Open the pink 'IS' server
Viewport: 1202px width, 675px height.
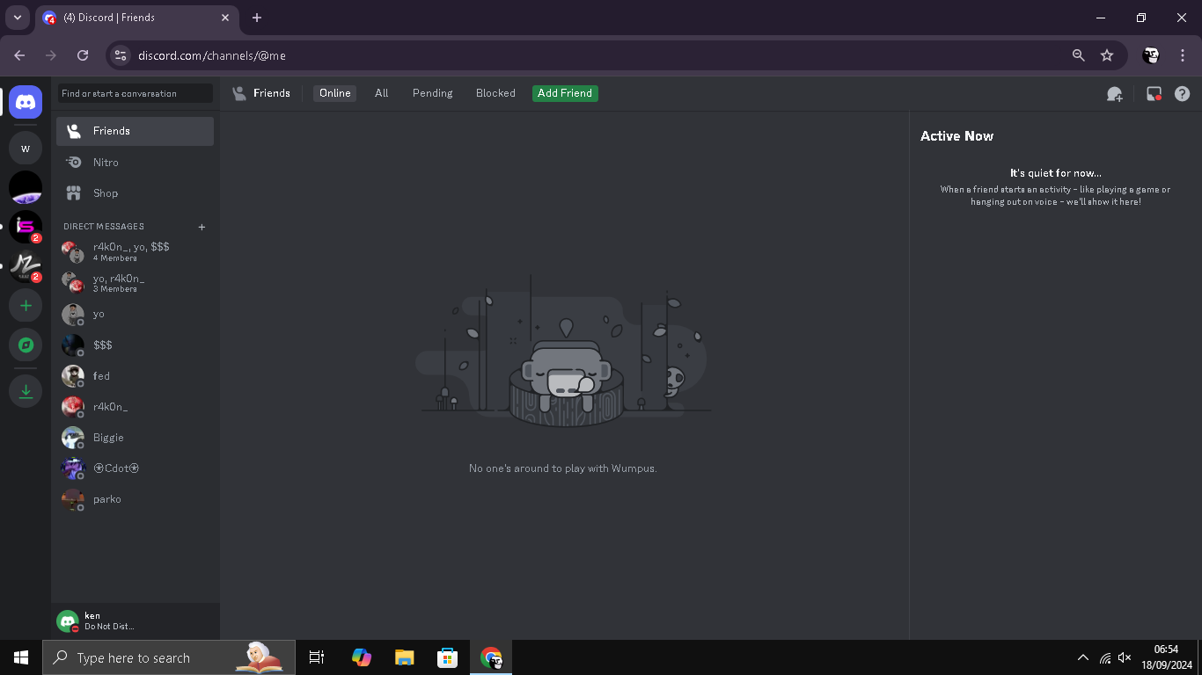pos(26,227)
